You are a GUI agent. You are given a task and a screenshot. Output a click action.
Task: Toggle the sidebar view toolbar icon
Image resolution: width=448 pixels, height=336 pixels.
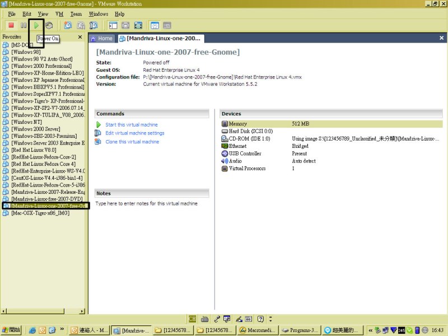tap(113, 25)
